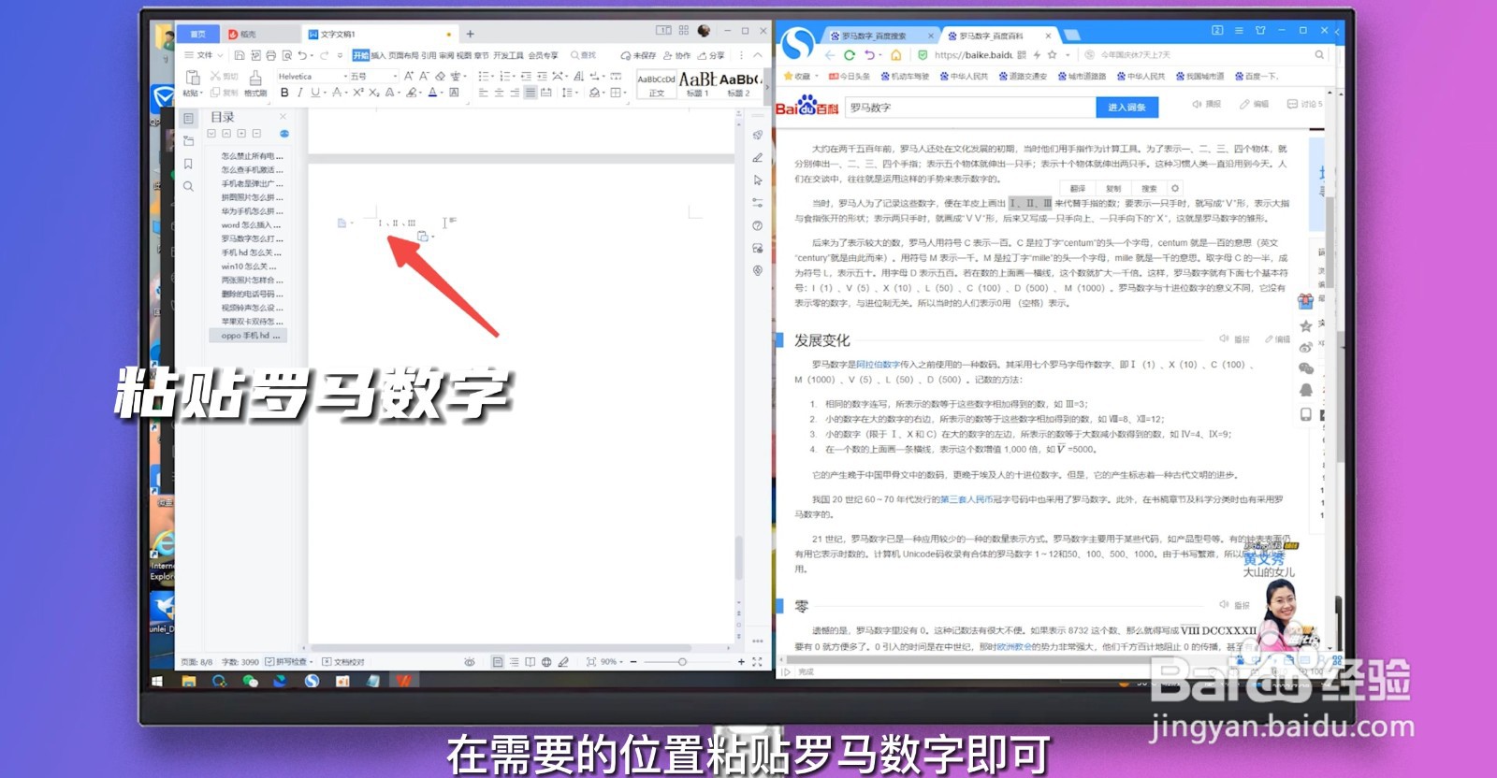Open the 插入 ribbon tab
This screenshot has height=778, width=1497.
[x=378, y=55]
